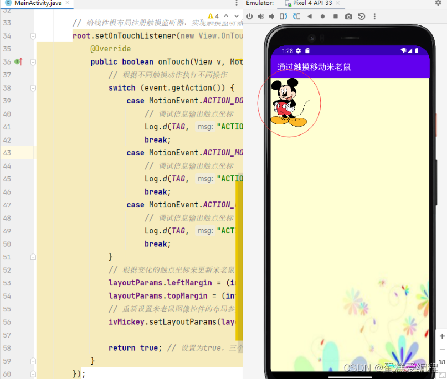The height and width of the screenshot is (379, 447).
Task: Lower the emulator volume
Action: pyautogui.click(x=271, y=17)
